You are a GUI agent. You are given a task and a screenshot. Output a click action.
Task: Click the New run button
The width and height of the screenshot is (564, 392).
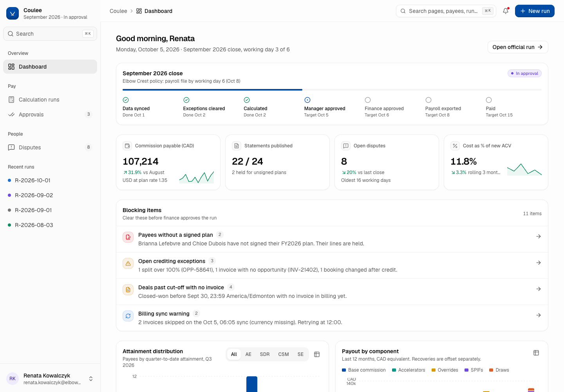tap(535, 11)
